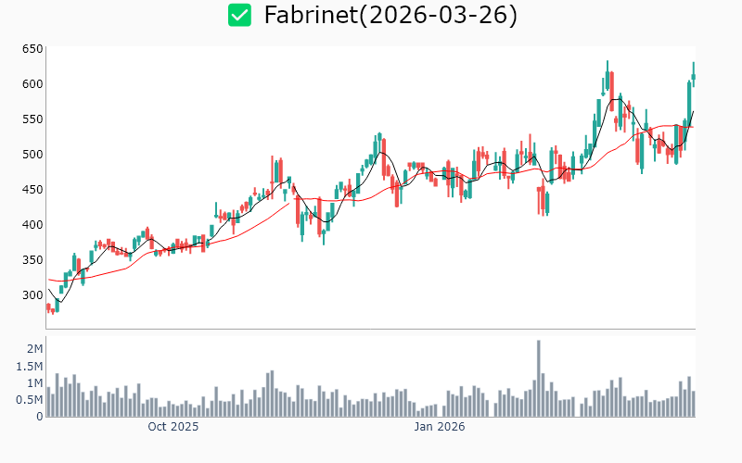This screenshot has height=463, width=742.
Task: Click the 550 price axis label
Action: [x=32, y=119]
